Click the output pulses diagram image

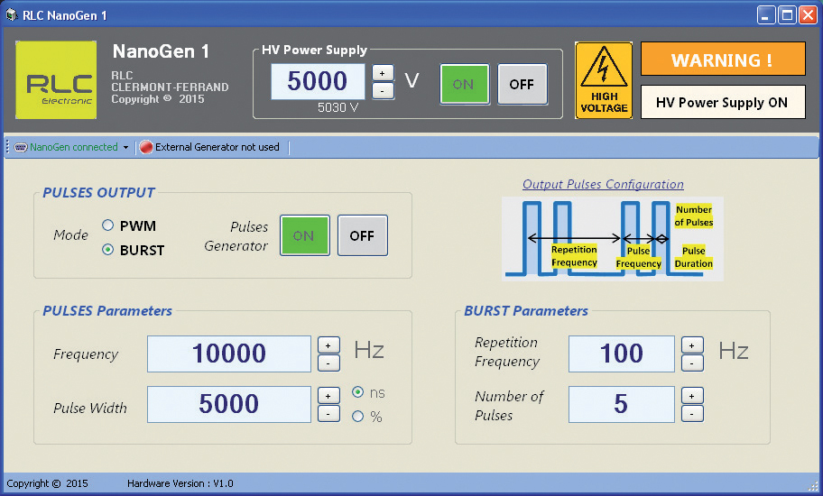coord(613,239)
